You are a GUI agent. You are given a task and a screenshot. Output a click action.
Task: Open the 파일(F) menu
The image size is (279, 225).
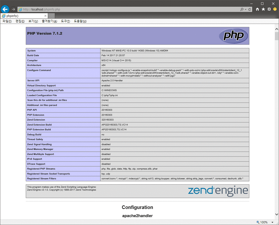[7, 21]
